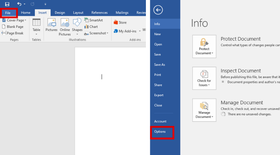This screenshot has width=280, height=155.
Task: Select Info in the Backstage menu
Action: (165, 24)
